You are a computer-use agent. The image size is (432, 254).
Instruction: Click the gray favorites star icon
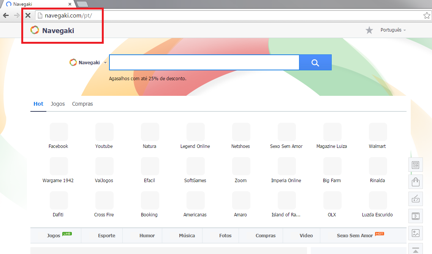(x=369, y=30)
